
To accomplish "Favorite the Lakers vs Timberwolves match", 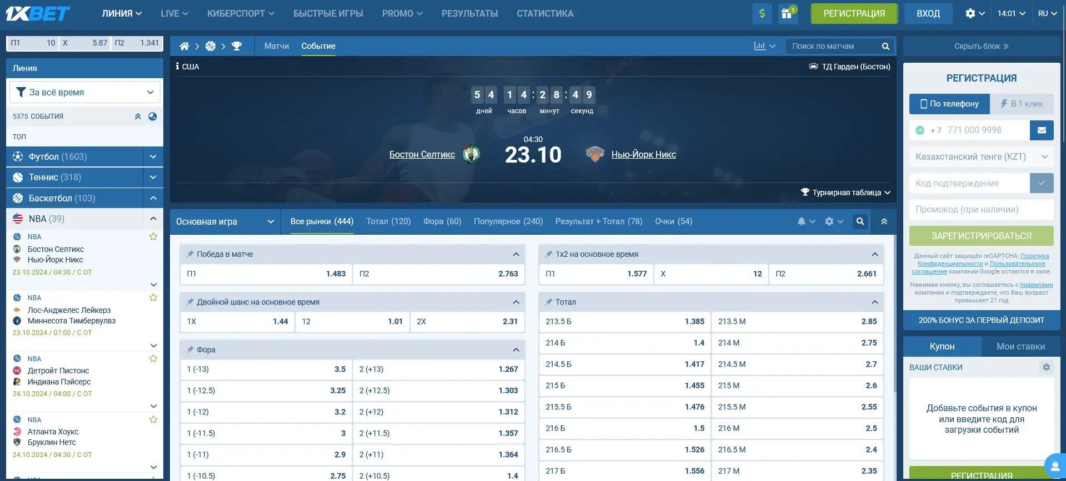I will pyautogui.click(x=153, y=298).
